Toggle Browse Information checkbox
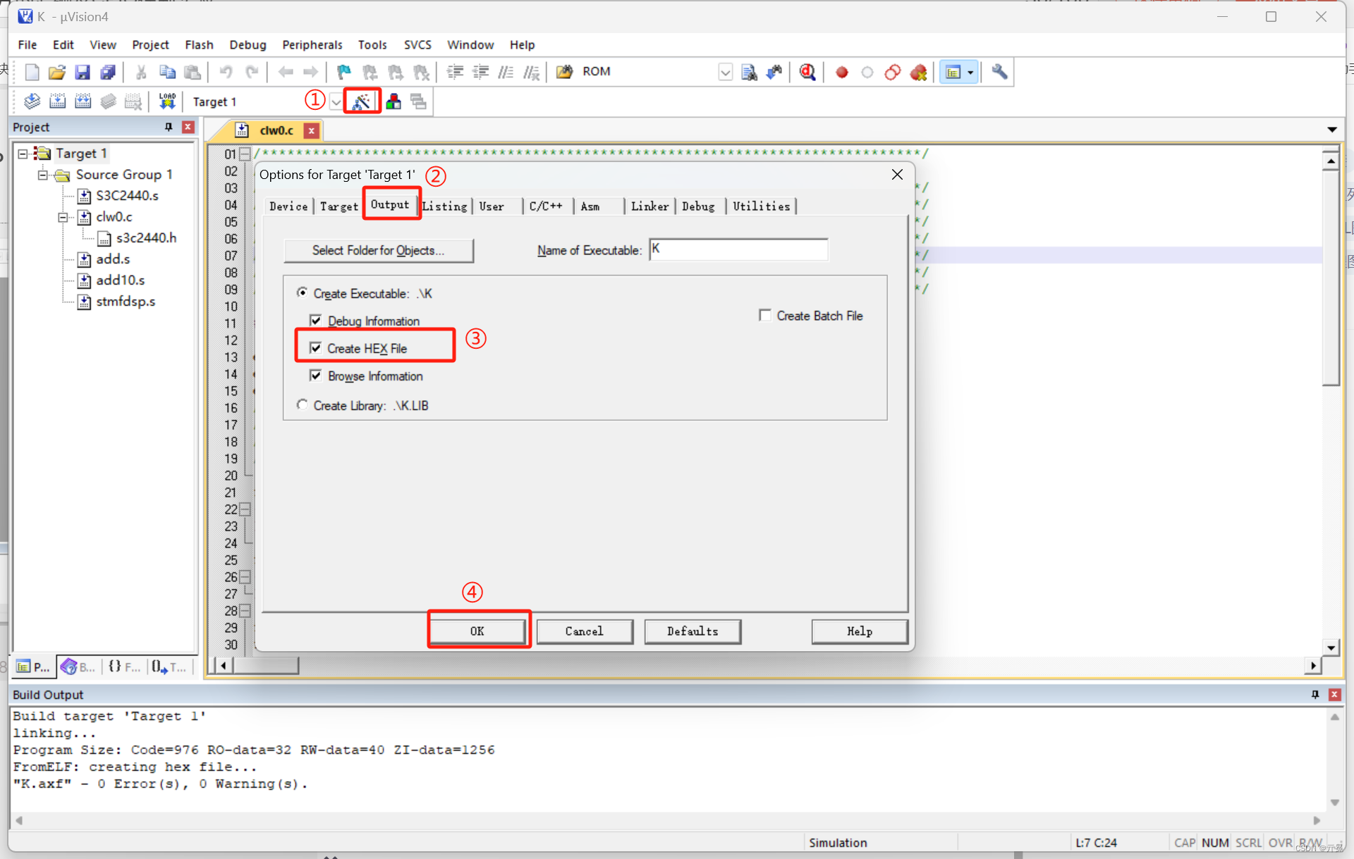Screen dimensions: 1354x859 [x=315, y=375]
